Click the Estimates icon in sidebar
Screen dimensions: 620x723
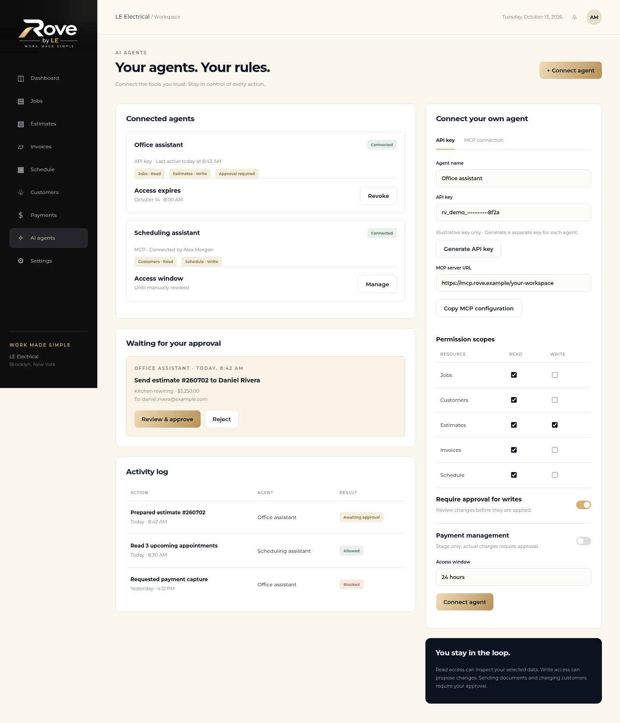pyautogui.click(x=21, y=124)
